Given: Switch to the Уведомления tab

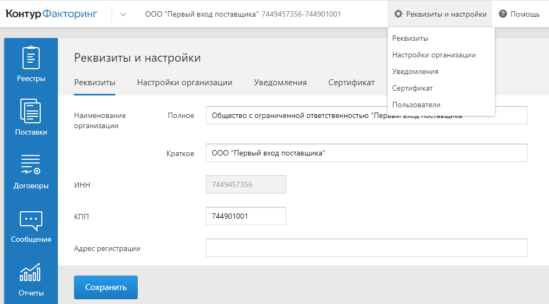Looking at the screenshot, I should [x=280, y=83].
